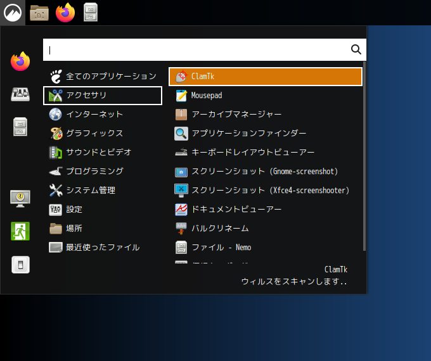Click the globe icon beside インターネット
Image resolution: width=431 pixels, height=361 pixels.
pyautogui.click(x=56, y=114)
